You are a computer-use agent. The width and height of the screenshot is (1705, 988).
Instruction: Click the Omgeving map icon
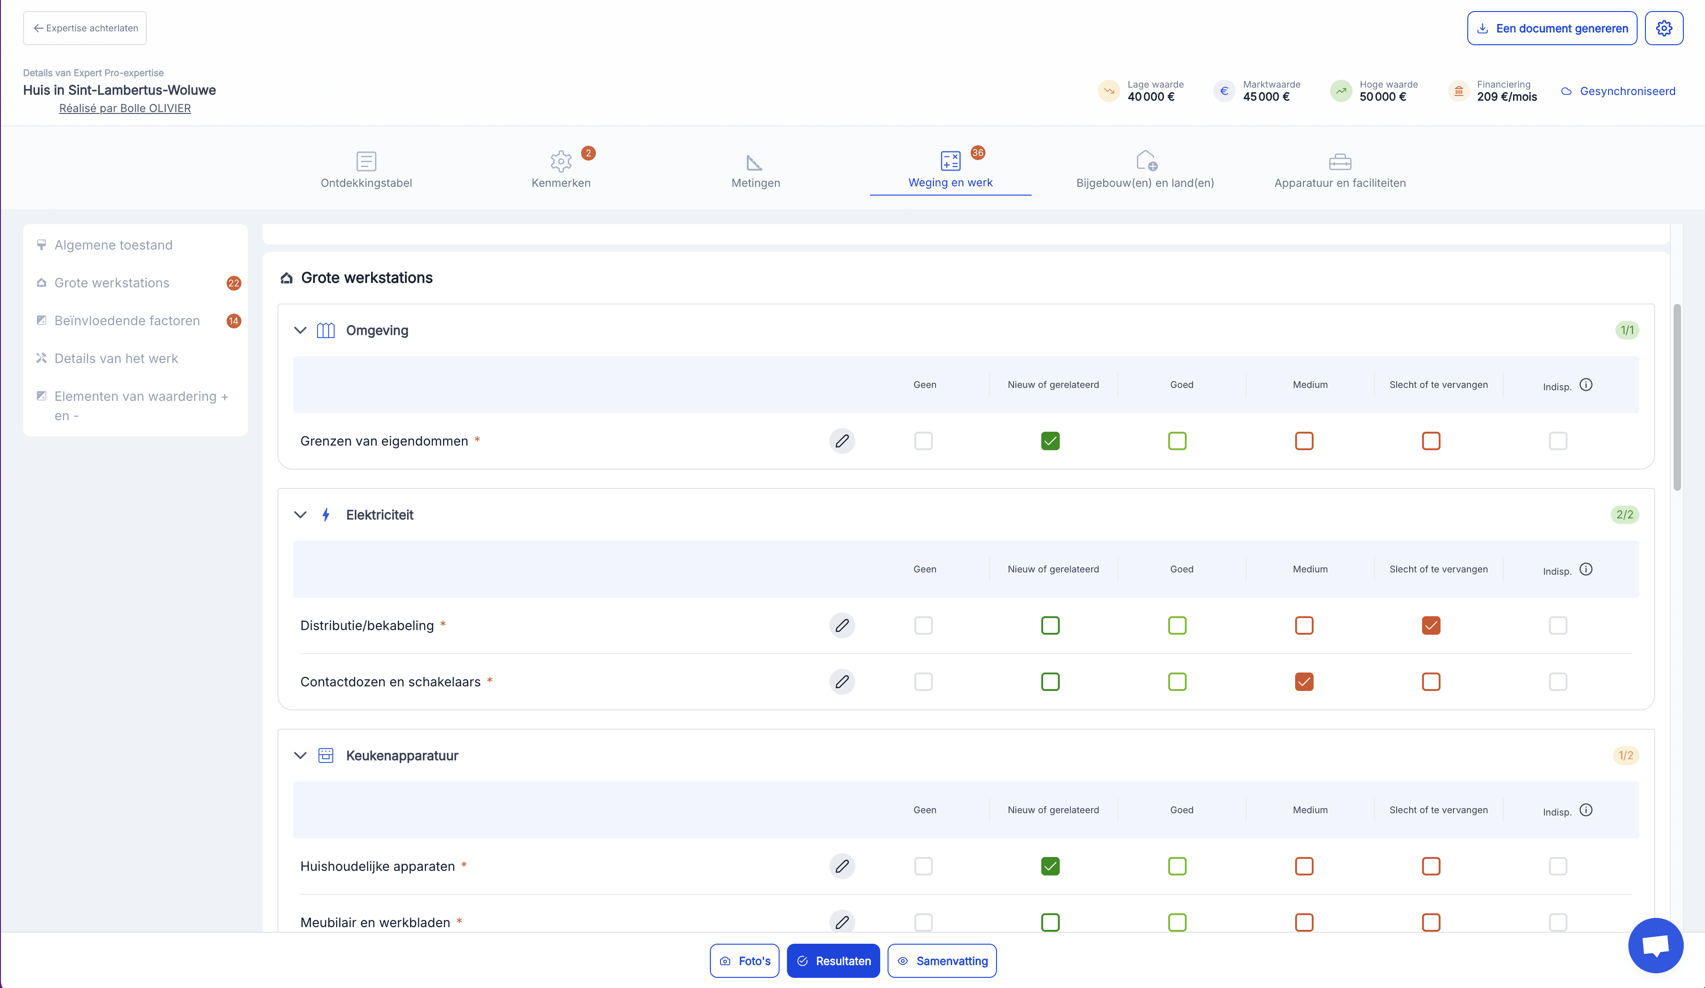(326, 331)
